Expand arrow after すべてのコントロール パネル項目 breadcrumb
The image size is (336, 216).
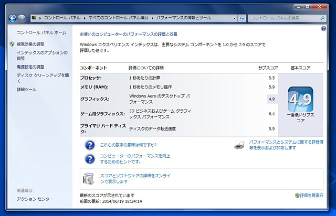click(152, 18)
